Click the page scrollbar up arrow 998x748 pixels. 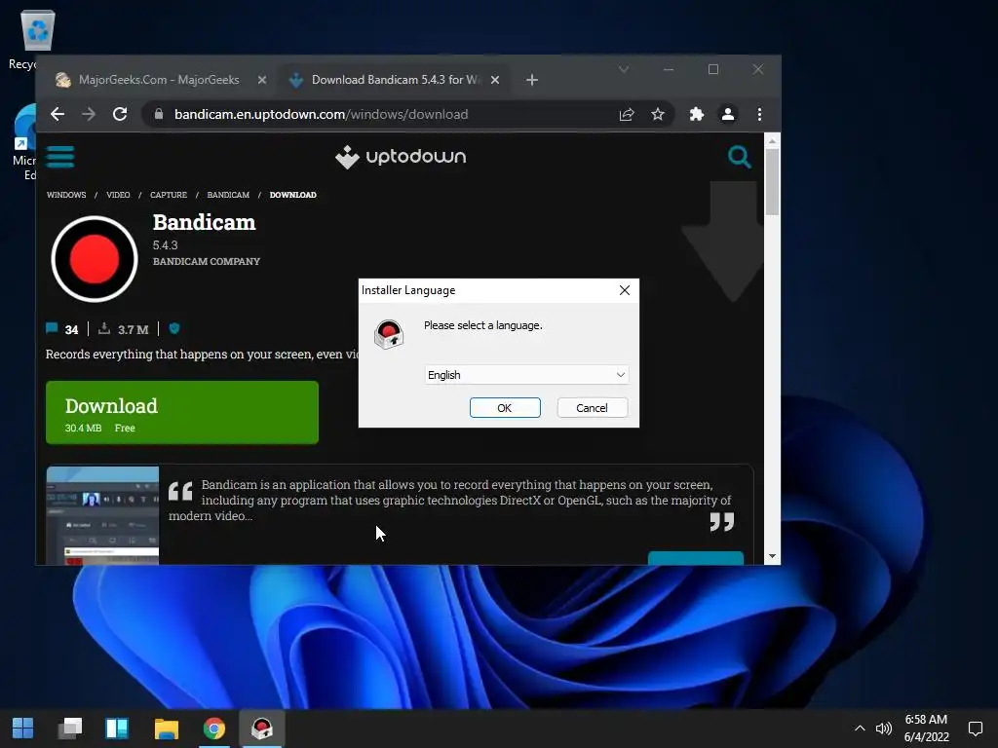tap(772, 141)
